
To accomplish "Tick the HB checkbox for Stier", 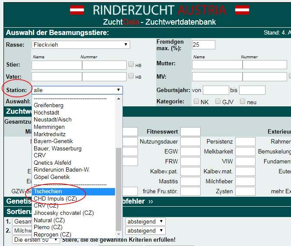I will point(131,64).
